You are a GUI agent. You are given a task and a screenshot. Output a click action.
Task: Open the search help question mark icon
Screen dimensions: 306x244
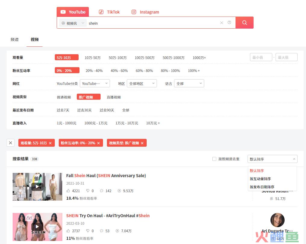229,23
